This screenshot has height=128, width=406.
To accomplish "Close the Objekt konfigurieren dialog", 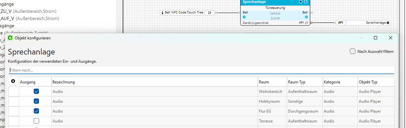I will tap(391, 38).
